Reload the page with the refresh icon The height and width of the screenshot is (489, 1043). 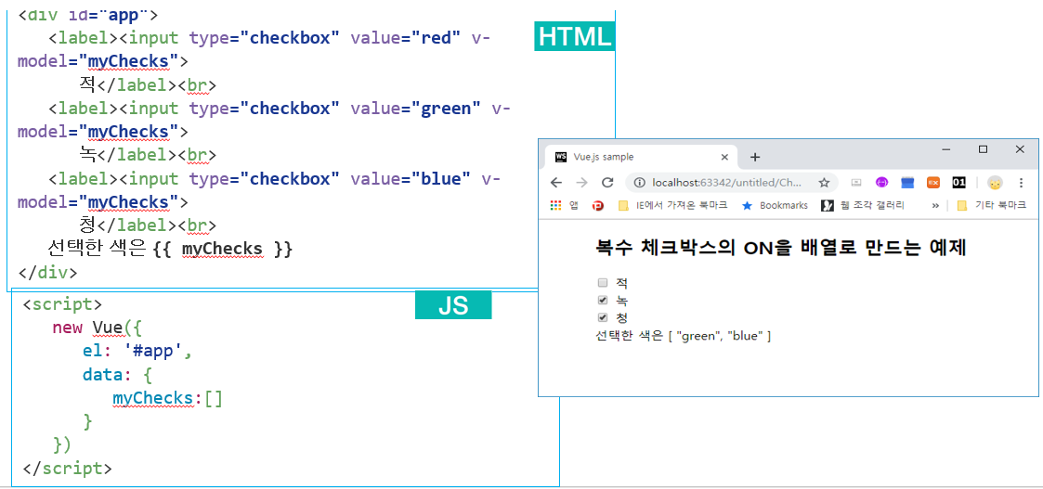(x=606, y=183)
